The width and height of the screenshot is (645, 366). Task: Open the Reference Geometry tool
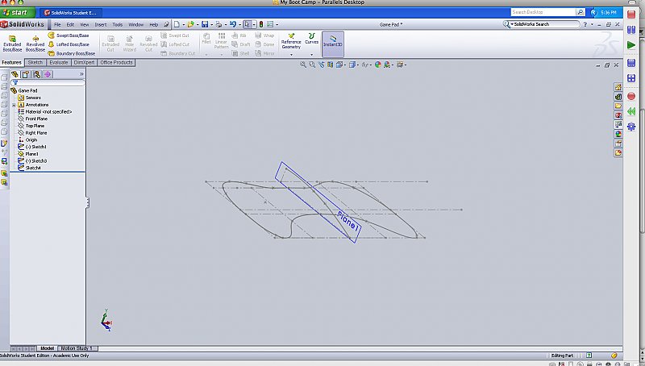[x=291, y=43]
